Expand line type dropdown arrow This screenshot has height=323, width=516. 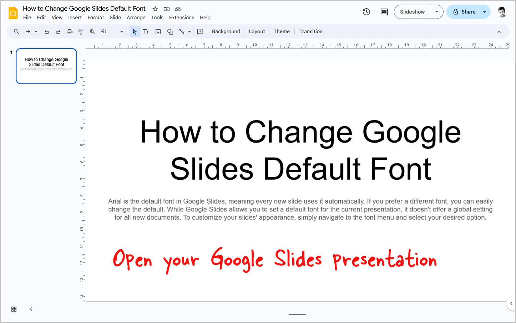[x=189, y=32]
